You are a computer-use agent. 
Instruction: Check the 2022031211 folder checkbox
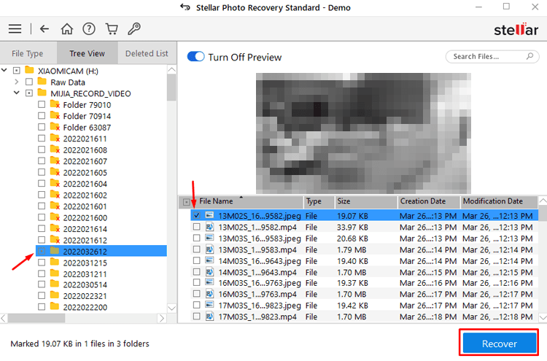tap(42, 273)
